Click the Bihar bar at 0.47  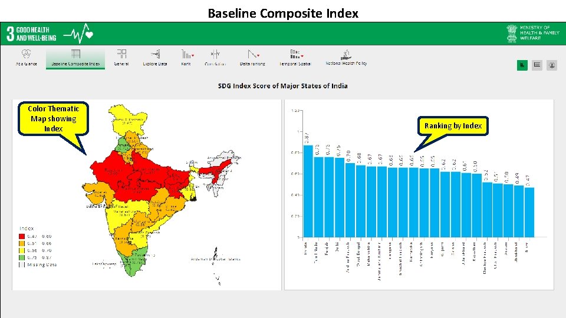pos(529,213)
